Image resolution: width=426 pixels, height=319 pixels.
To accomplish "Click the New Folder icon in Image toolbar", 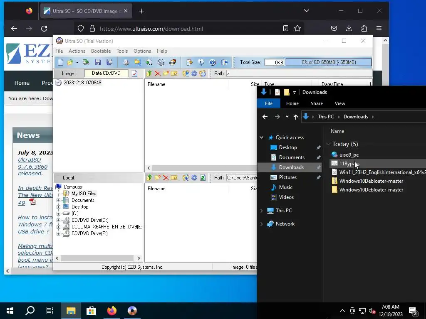I will click(166, 74).
